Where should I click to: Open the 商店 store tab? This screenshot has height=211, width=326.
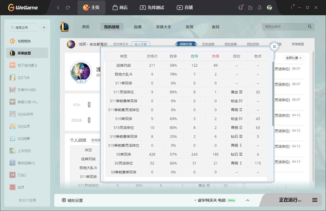[x=120, y=8]
